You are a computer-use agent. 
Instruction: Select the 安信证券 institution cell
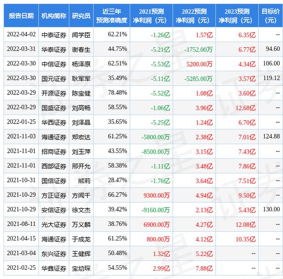[x=54, y=210]
